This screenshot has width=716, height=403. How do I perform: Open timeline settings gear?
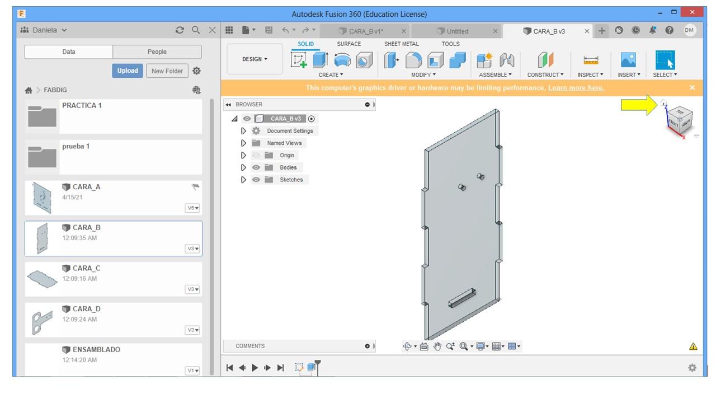coord(693,368)
